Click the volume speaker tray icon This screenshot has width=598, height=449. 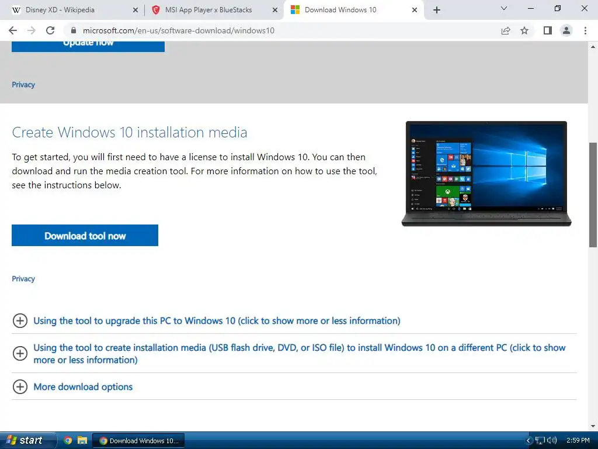point(552,441)
